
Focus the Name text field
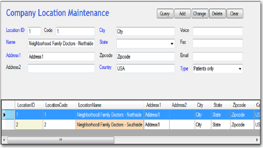61,44
